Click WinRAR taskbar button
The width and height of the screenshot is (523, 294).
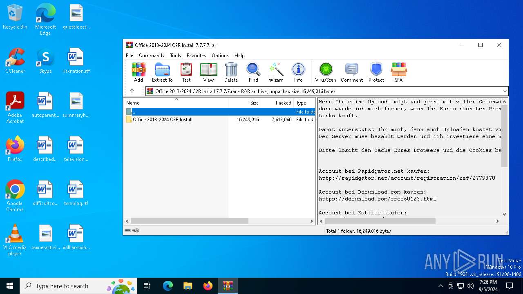click(x=228, y=286)
